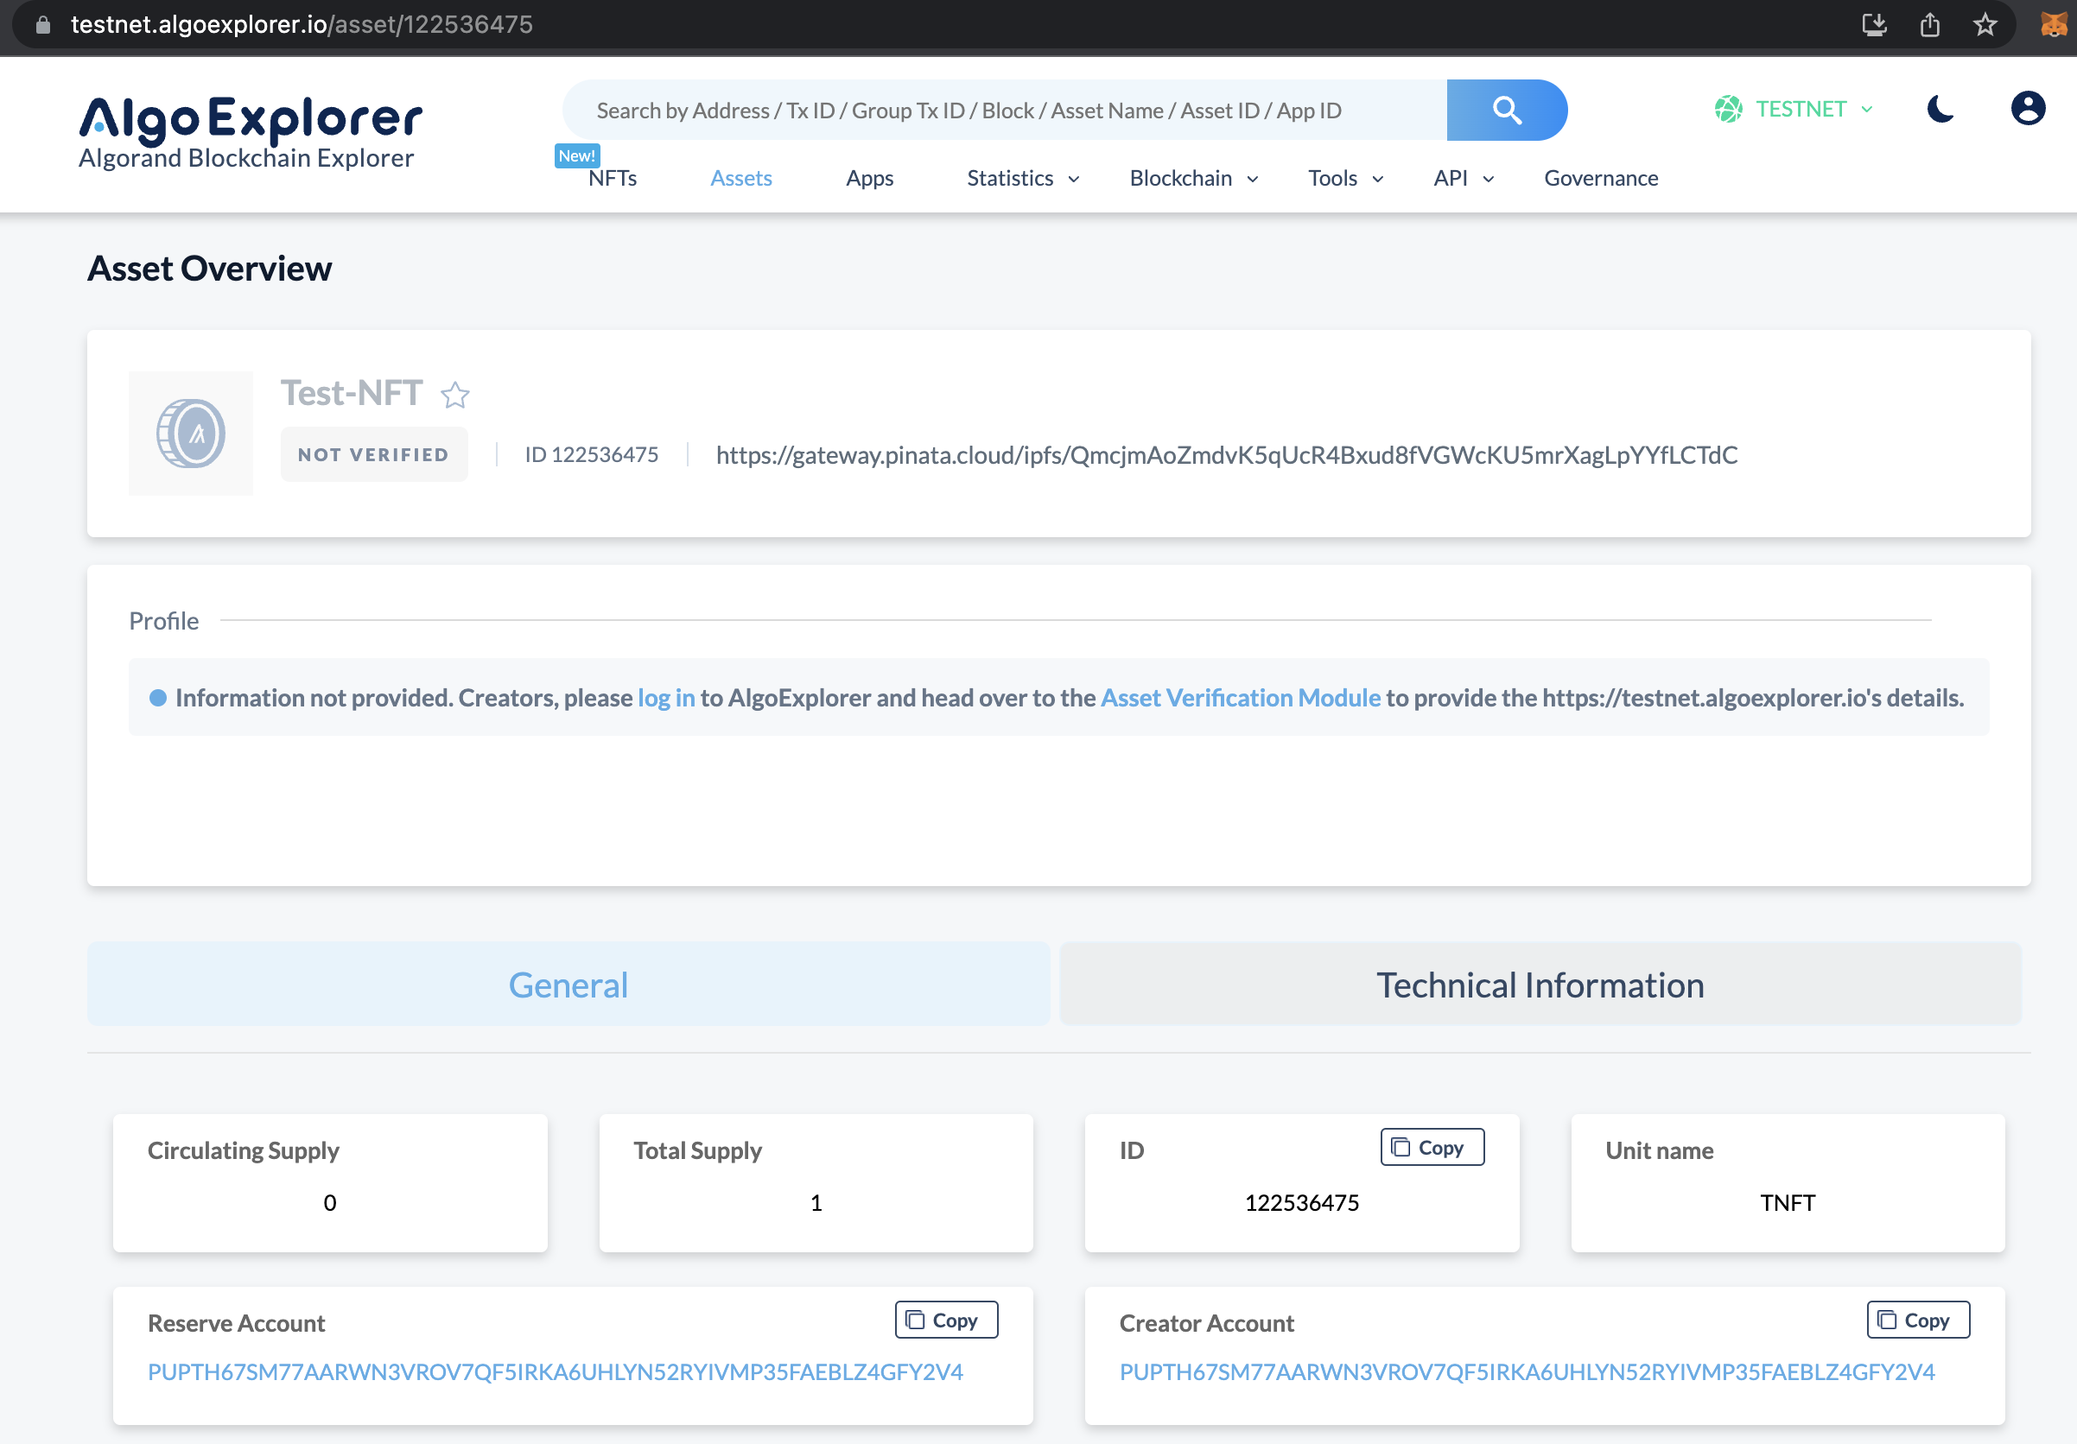Click the AlgoExplorer logo
The width and height of the screenshot is (2077, 1444).
click(x=250, y=132)
